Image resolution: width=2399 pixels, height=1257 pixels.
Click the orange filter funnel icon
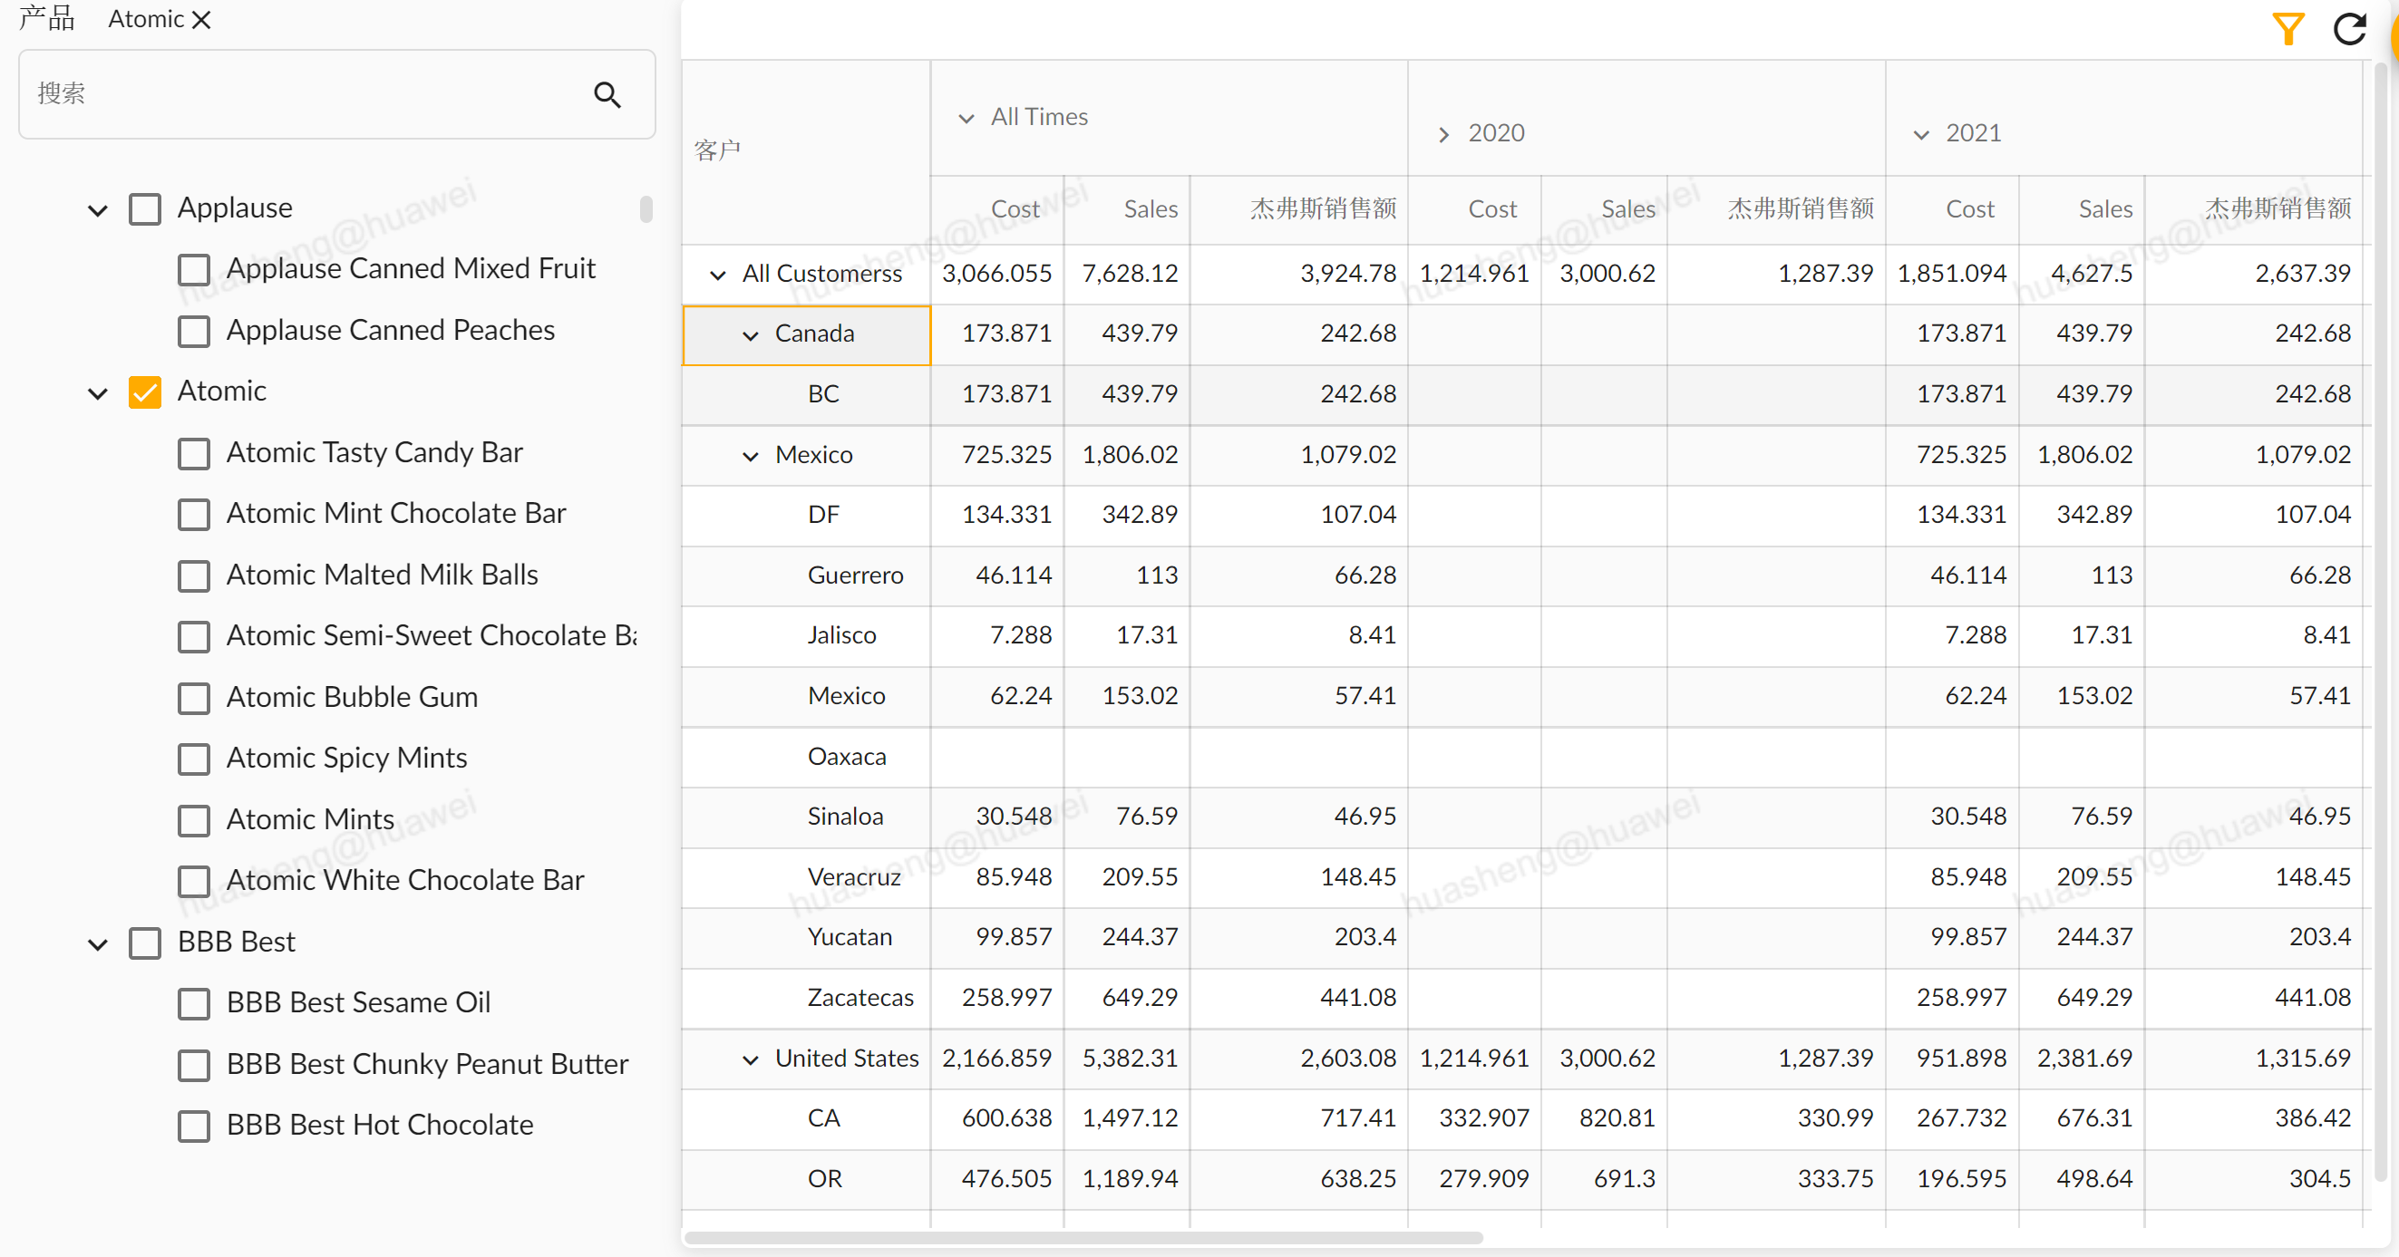tap(2287, 29)
